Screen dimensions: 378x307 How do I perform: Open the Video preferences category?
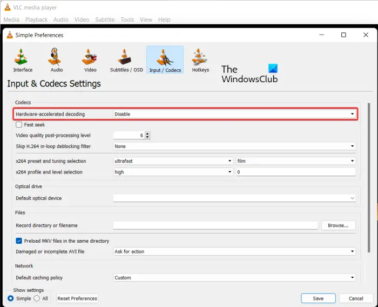point(90,61)
